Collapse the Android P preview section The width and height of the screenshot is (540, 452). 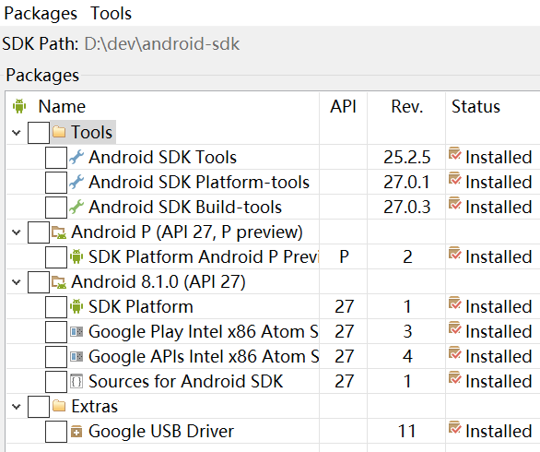16,232
